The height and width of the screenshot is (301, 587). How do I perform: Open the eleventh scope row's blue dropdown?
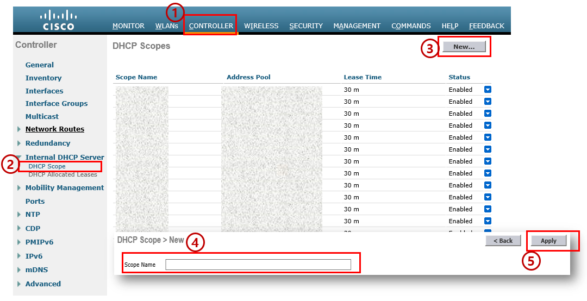[488, 209]
